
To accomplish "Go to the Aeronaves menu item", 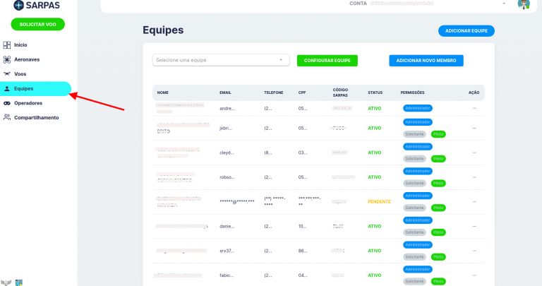I will click(27, 59).
